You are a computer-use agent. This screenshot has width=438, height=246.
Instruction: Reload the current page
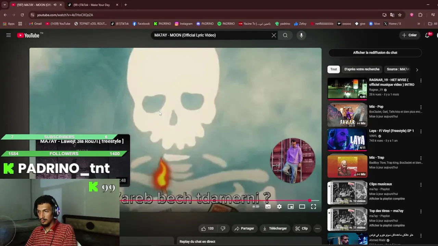click(x=22, y=15)
